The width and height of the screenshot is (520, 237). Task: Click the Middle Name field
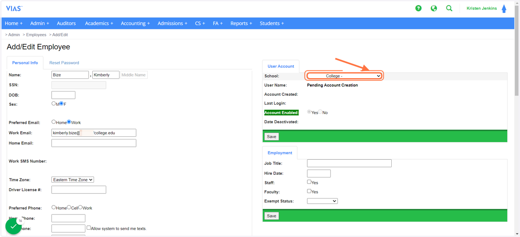pyautogui.click(x=134, y=75)
